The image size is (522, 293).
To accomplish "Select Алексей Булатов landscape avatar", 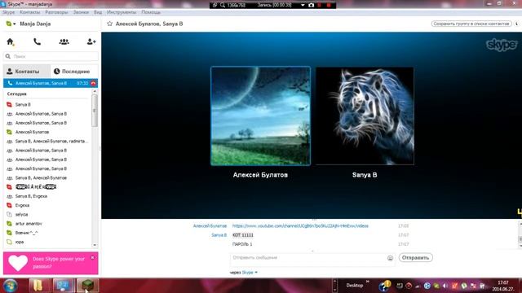I will 261,116.
